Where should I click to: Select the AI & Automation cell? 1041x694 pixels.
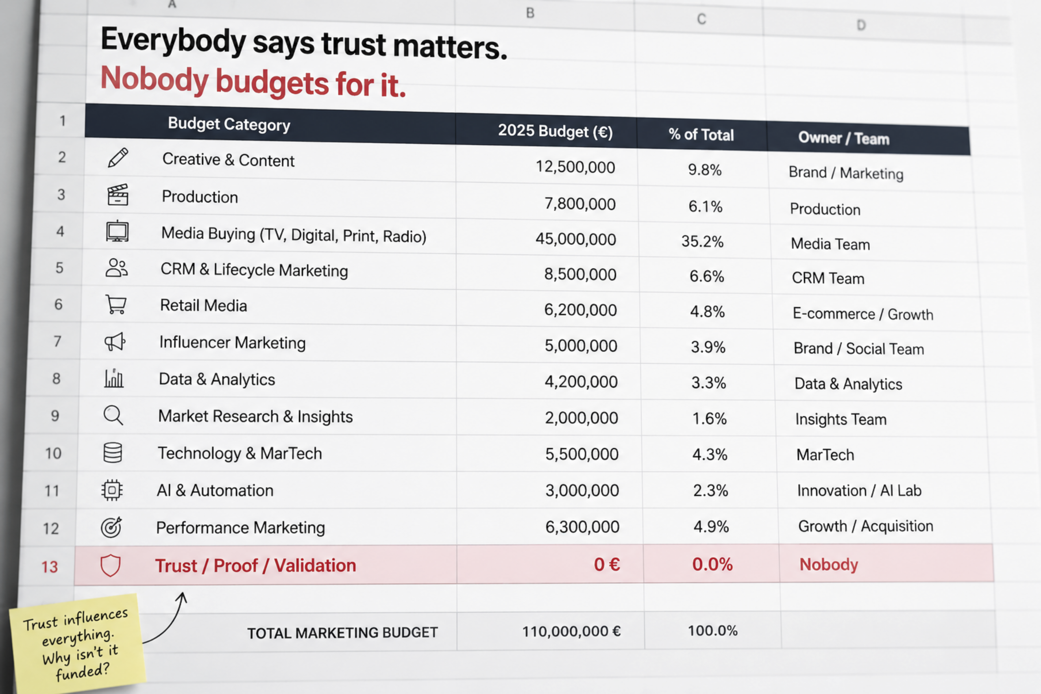pyautogui.click(x=266, y=490)
